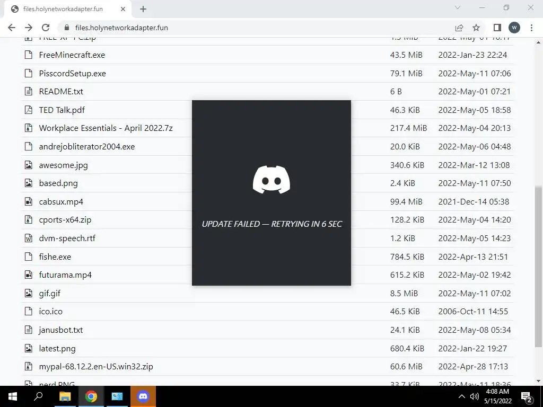Click the awesome.jpg image file icon

tap(29, 165)
